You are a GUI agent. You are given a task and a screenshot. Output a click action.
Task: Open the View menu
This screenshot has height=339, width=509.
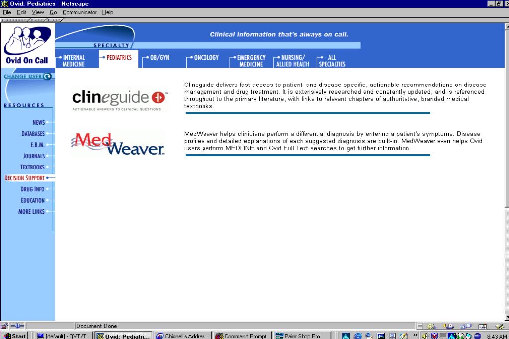[x=38, y=12]
